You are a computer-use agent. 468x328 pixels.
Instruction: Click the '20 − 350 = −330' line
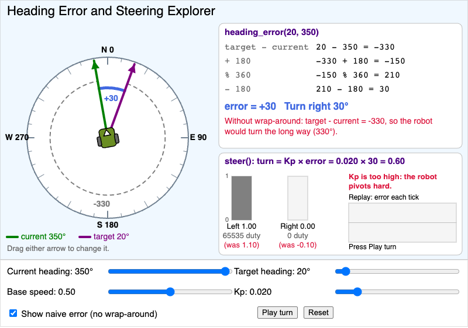[x=355, y=47]
